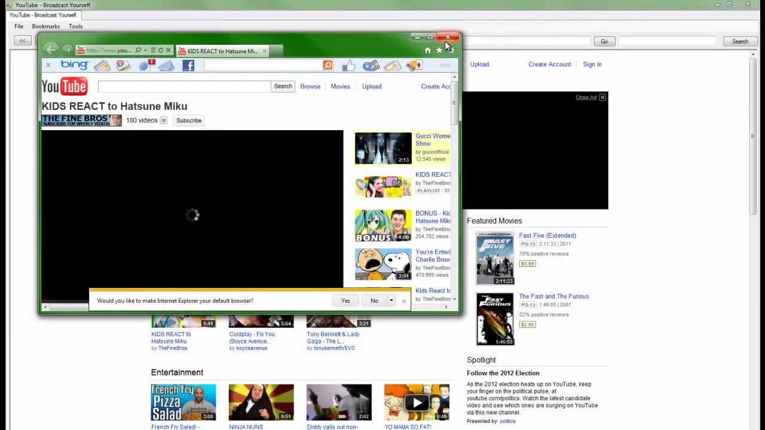Click the IE address bar URL field
The width and height of the screenshot is (765, 430).
point(109,51)
